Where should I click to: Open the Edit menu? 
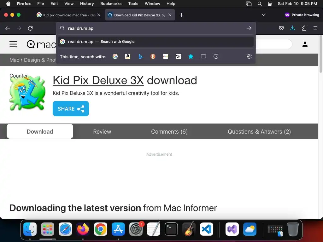tap(54, 3)
